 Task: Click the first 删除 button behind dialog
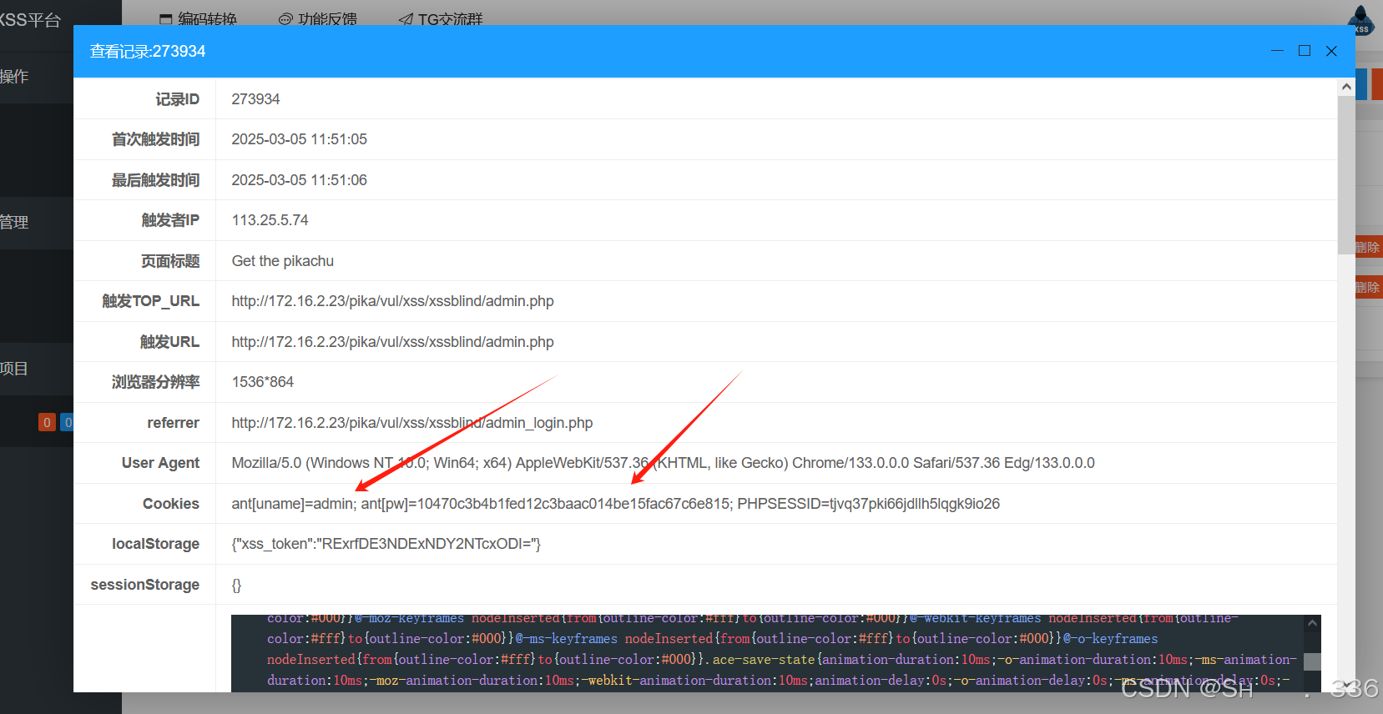(1368, 247)
